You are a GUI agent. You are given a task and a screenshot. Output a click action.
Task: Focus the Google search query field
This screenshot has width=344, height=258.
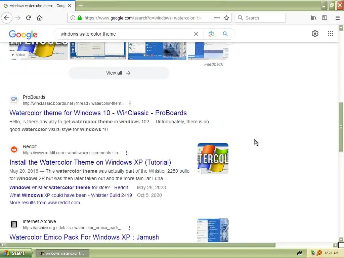pos(125,34)
